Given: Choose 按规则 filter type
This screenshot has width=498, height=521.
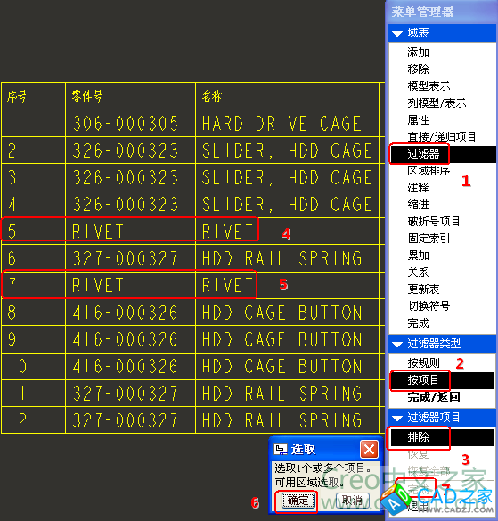Looking at the screenshot, I should pos(423,362).
